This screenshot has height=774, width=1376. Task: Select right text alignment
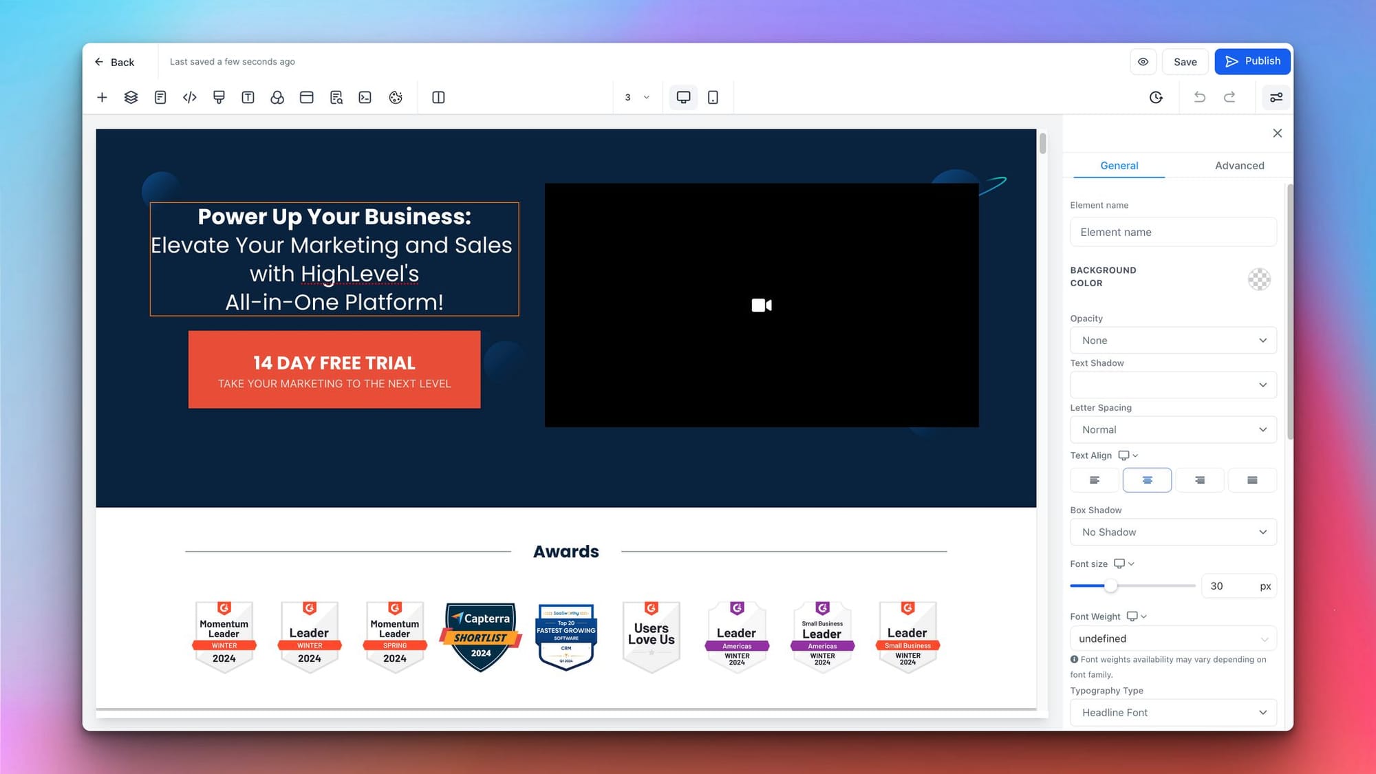[x=1199, y=480]
